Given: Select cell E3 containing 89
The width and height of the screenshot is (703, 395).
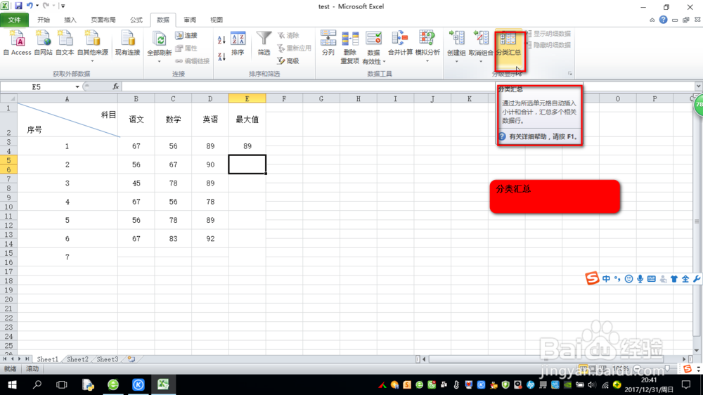Looking at the screenshot, I should (247, 146).
